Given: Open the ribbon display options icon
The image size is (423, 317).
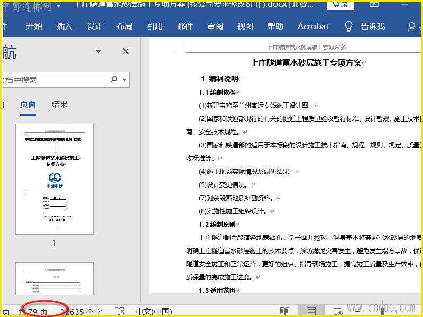Looking at the screenshot, I should (x=374, y=5).
